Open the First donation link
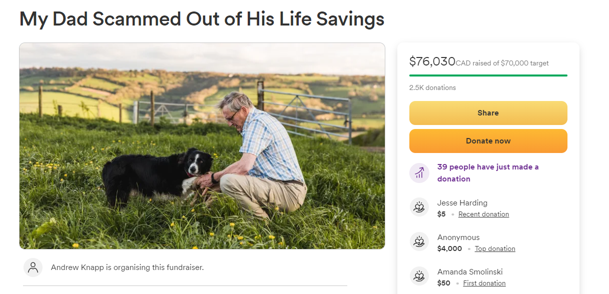This screenshot has height=294, width=609. (484, 283)
